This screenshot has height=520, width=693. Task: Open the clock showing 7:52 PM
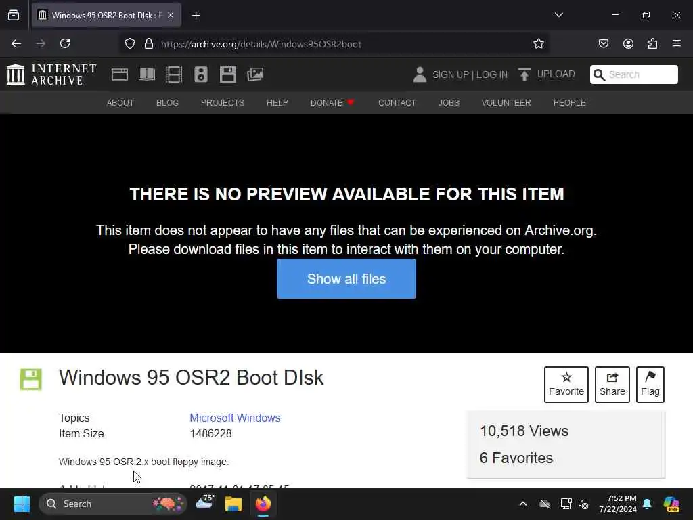pyautogui.click(x=618, y=504)
